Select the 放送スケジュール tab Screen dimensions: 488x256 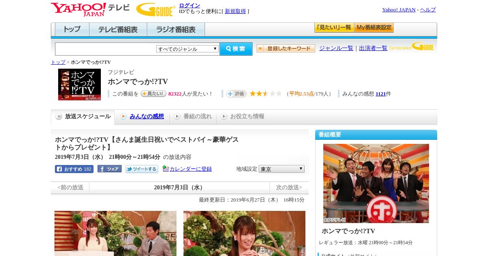(x=83, y=117)
